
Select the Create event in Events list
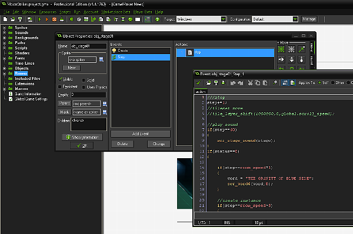click(141, 51)
